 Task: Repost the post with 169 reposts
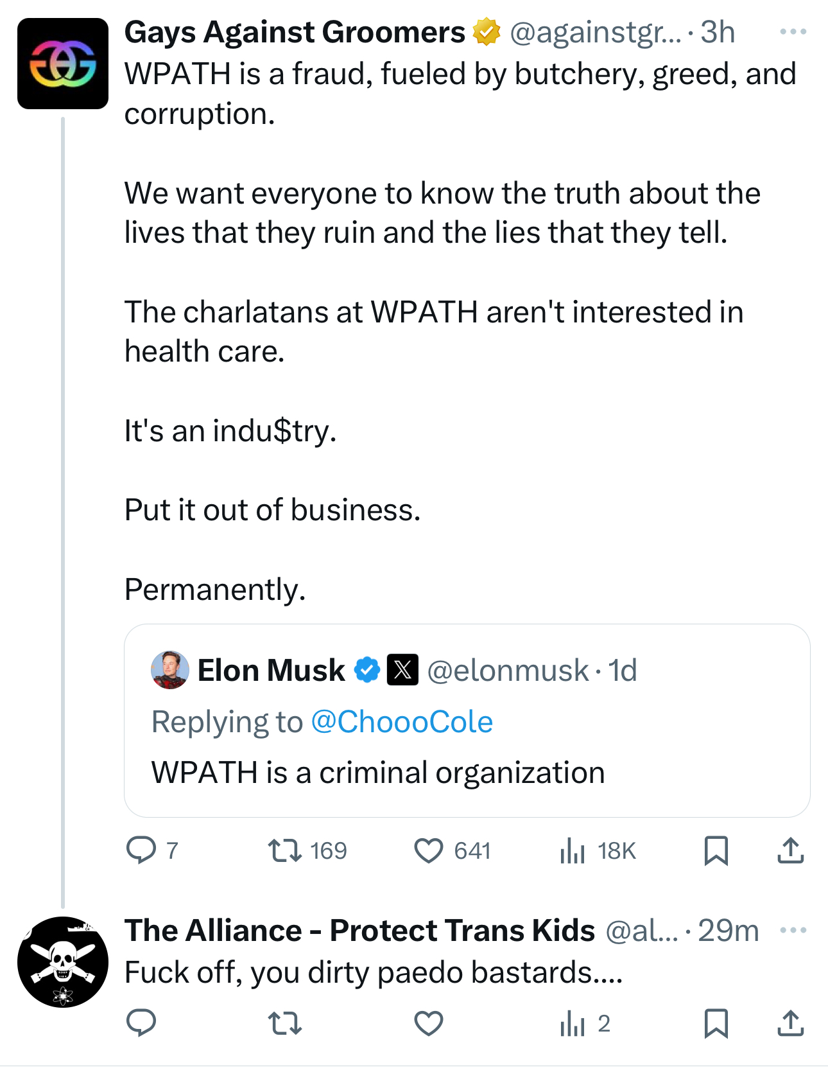click(285, 850)
